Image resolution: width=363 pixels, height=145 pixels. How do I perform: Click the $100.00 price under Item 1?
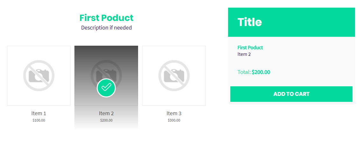click(39, 120)
